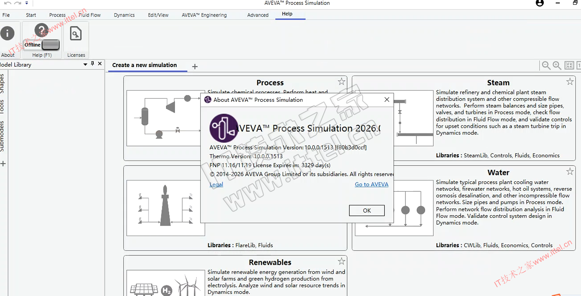This screenshot has width=581, height=296.
Task: Click the Help question mark icon
Action: click(42, 30)
